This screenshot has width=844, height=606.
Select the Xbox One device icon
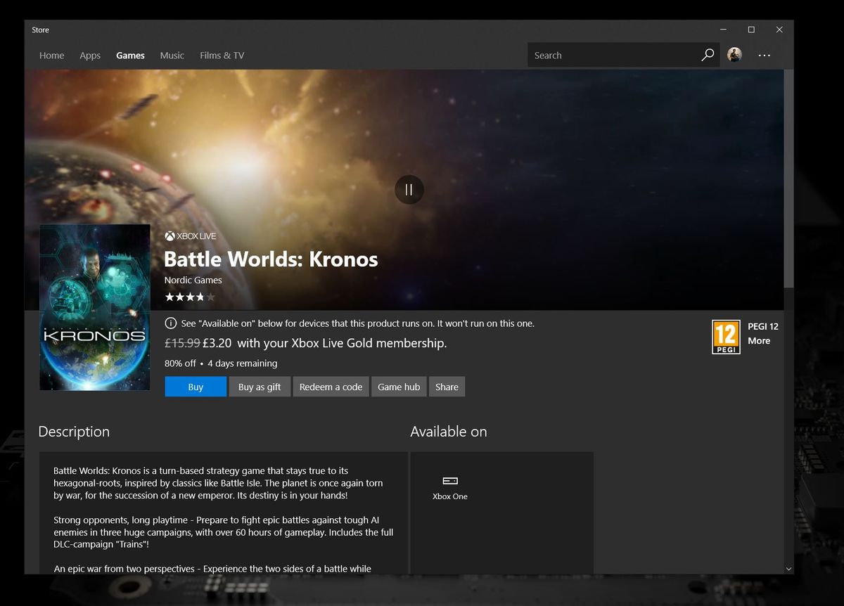click(449, 482)
